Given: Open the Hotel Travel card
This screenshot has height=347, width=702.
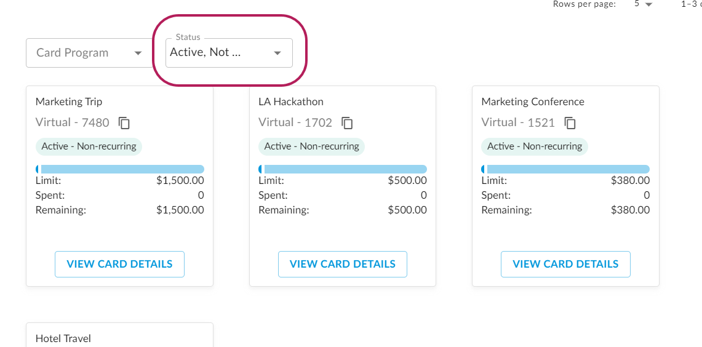Looking at the screenshot, I should coord(63,338).
